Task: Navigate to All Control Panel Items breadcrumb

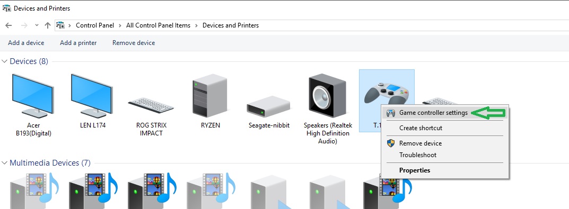Action: [158, 25]
